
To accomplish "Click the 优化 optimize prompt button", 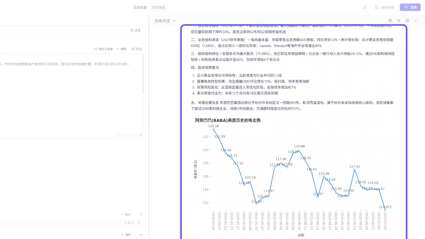I will [137, 49].
